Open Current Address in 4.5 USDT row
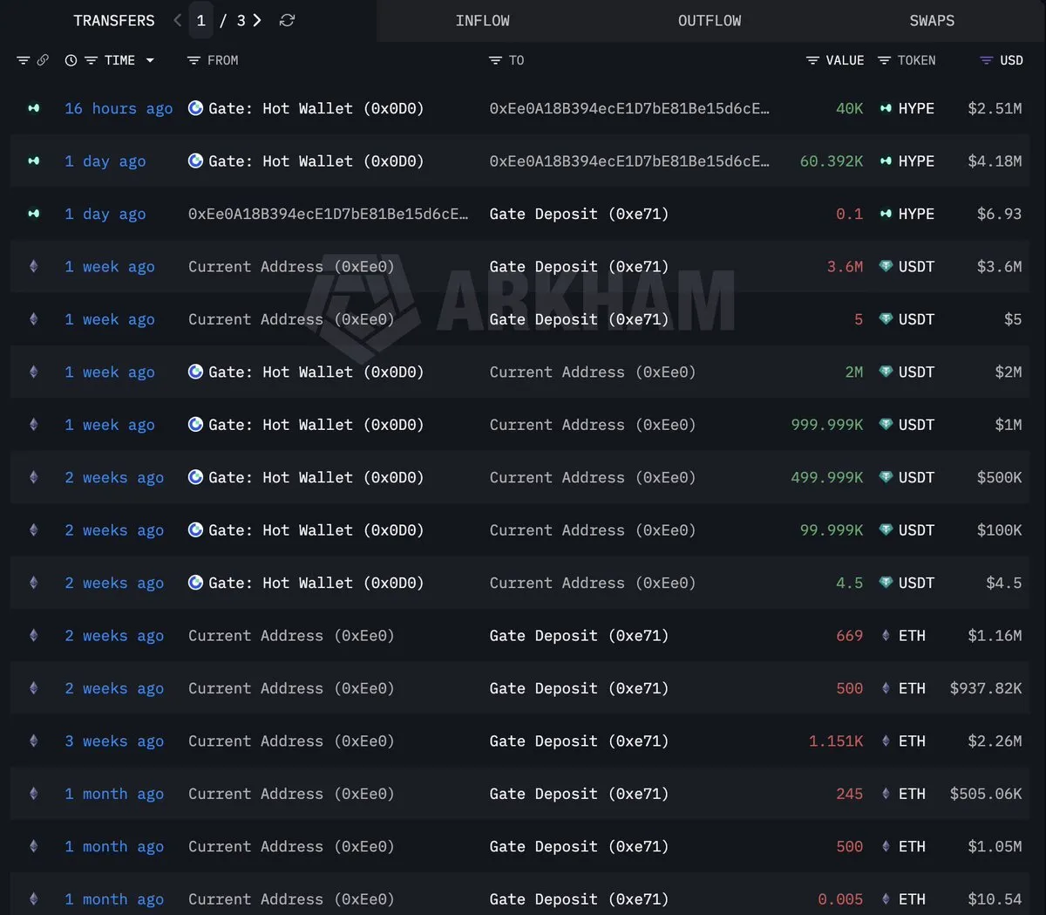The width and height of the screenshot is (1046, 915). point(593,583)
